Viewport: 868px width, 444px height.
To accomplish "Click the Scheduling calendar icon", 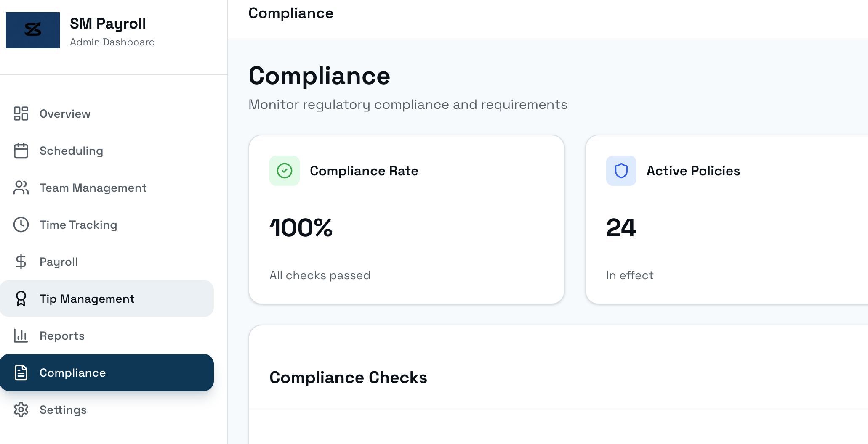I will click(21, 151).
